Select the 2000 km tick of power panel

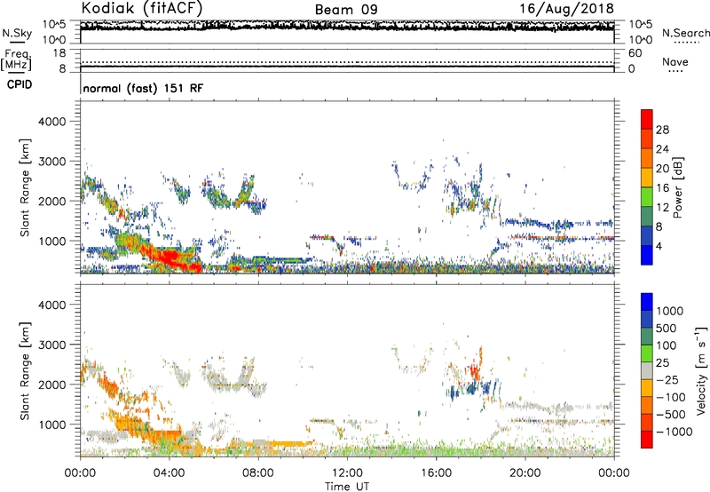coord(51,201)
